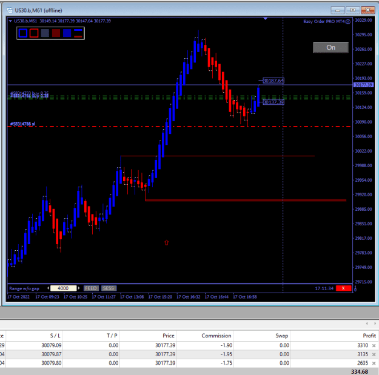Click the Range w/o gap label
This screenshot has height=375, width=379.
24,288
